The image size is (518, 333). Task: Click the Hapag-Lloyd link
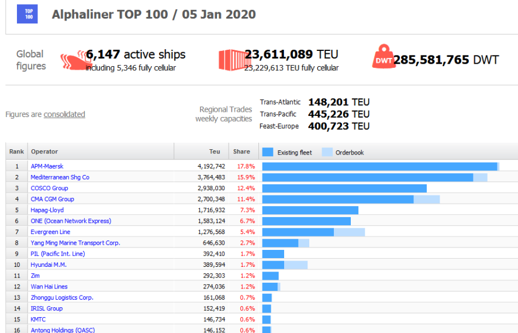click(47, 210)
